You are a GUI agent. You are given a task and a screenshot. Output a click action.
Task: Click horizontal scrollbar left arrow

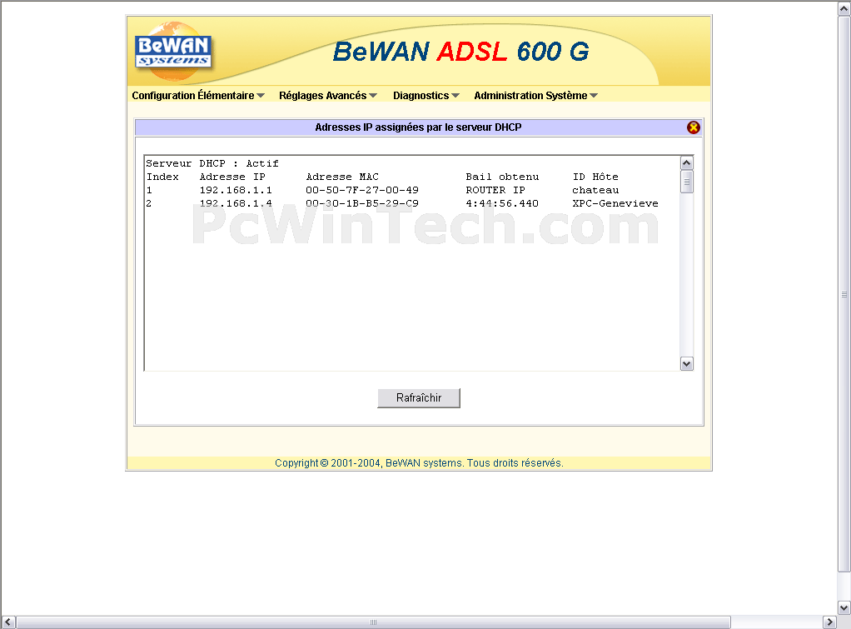[8, 622]
